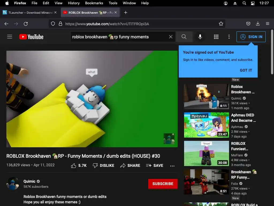
Task: Open macOS Control Center icon
Action: 253,3
